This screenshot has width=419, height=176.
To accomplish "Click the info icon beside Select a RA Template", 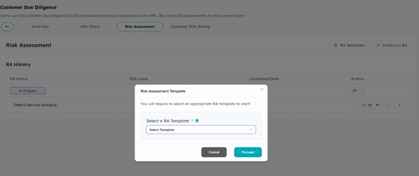I will 197,121.
